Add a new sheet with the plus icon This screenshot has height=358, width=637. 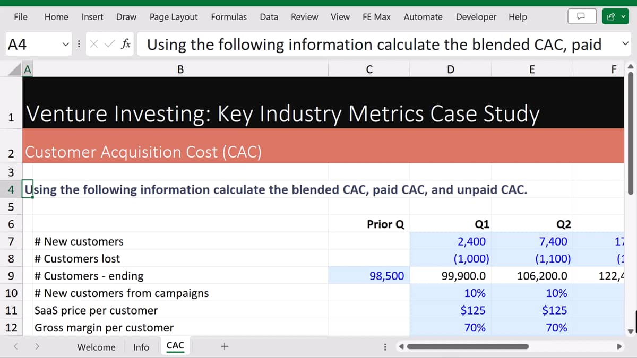click(x=225, y=346)
